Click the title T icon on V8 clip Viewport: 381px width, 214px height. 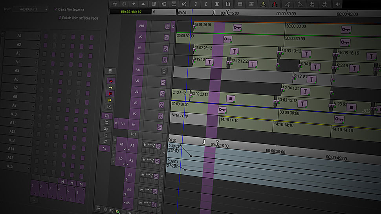point(234,51)
